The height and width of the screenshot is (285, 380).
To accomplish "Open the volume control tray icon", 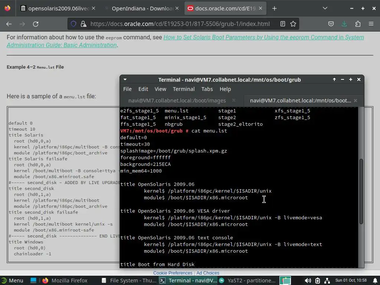I will click(x=308, y=281).
